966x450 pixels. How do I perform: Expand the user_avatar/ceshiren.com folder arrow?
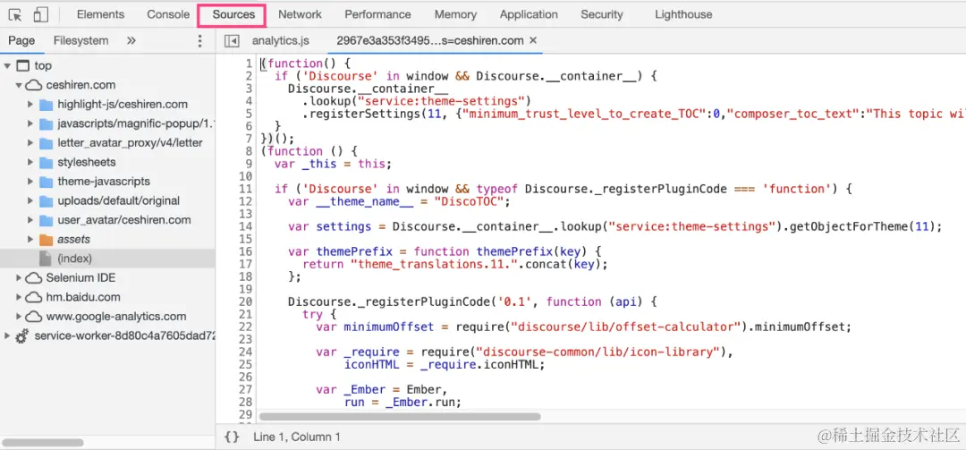point(30,220)
